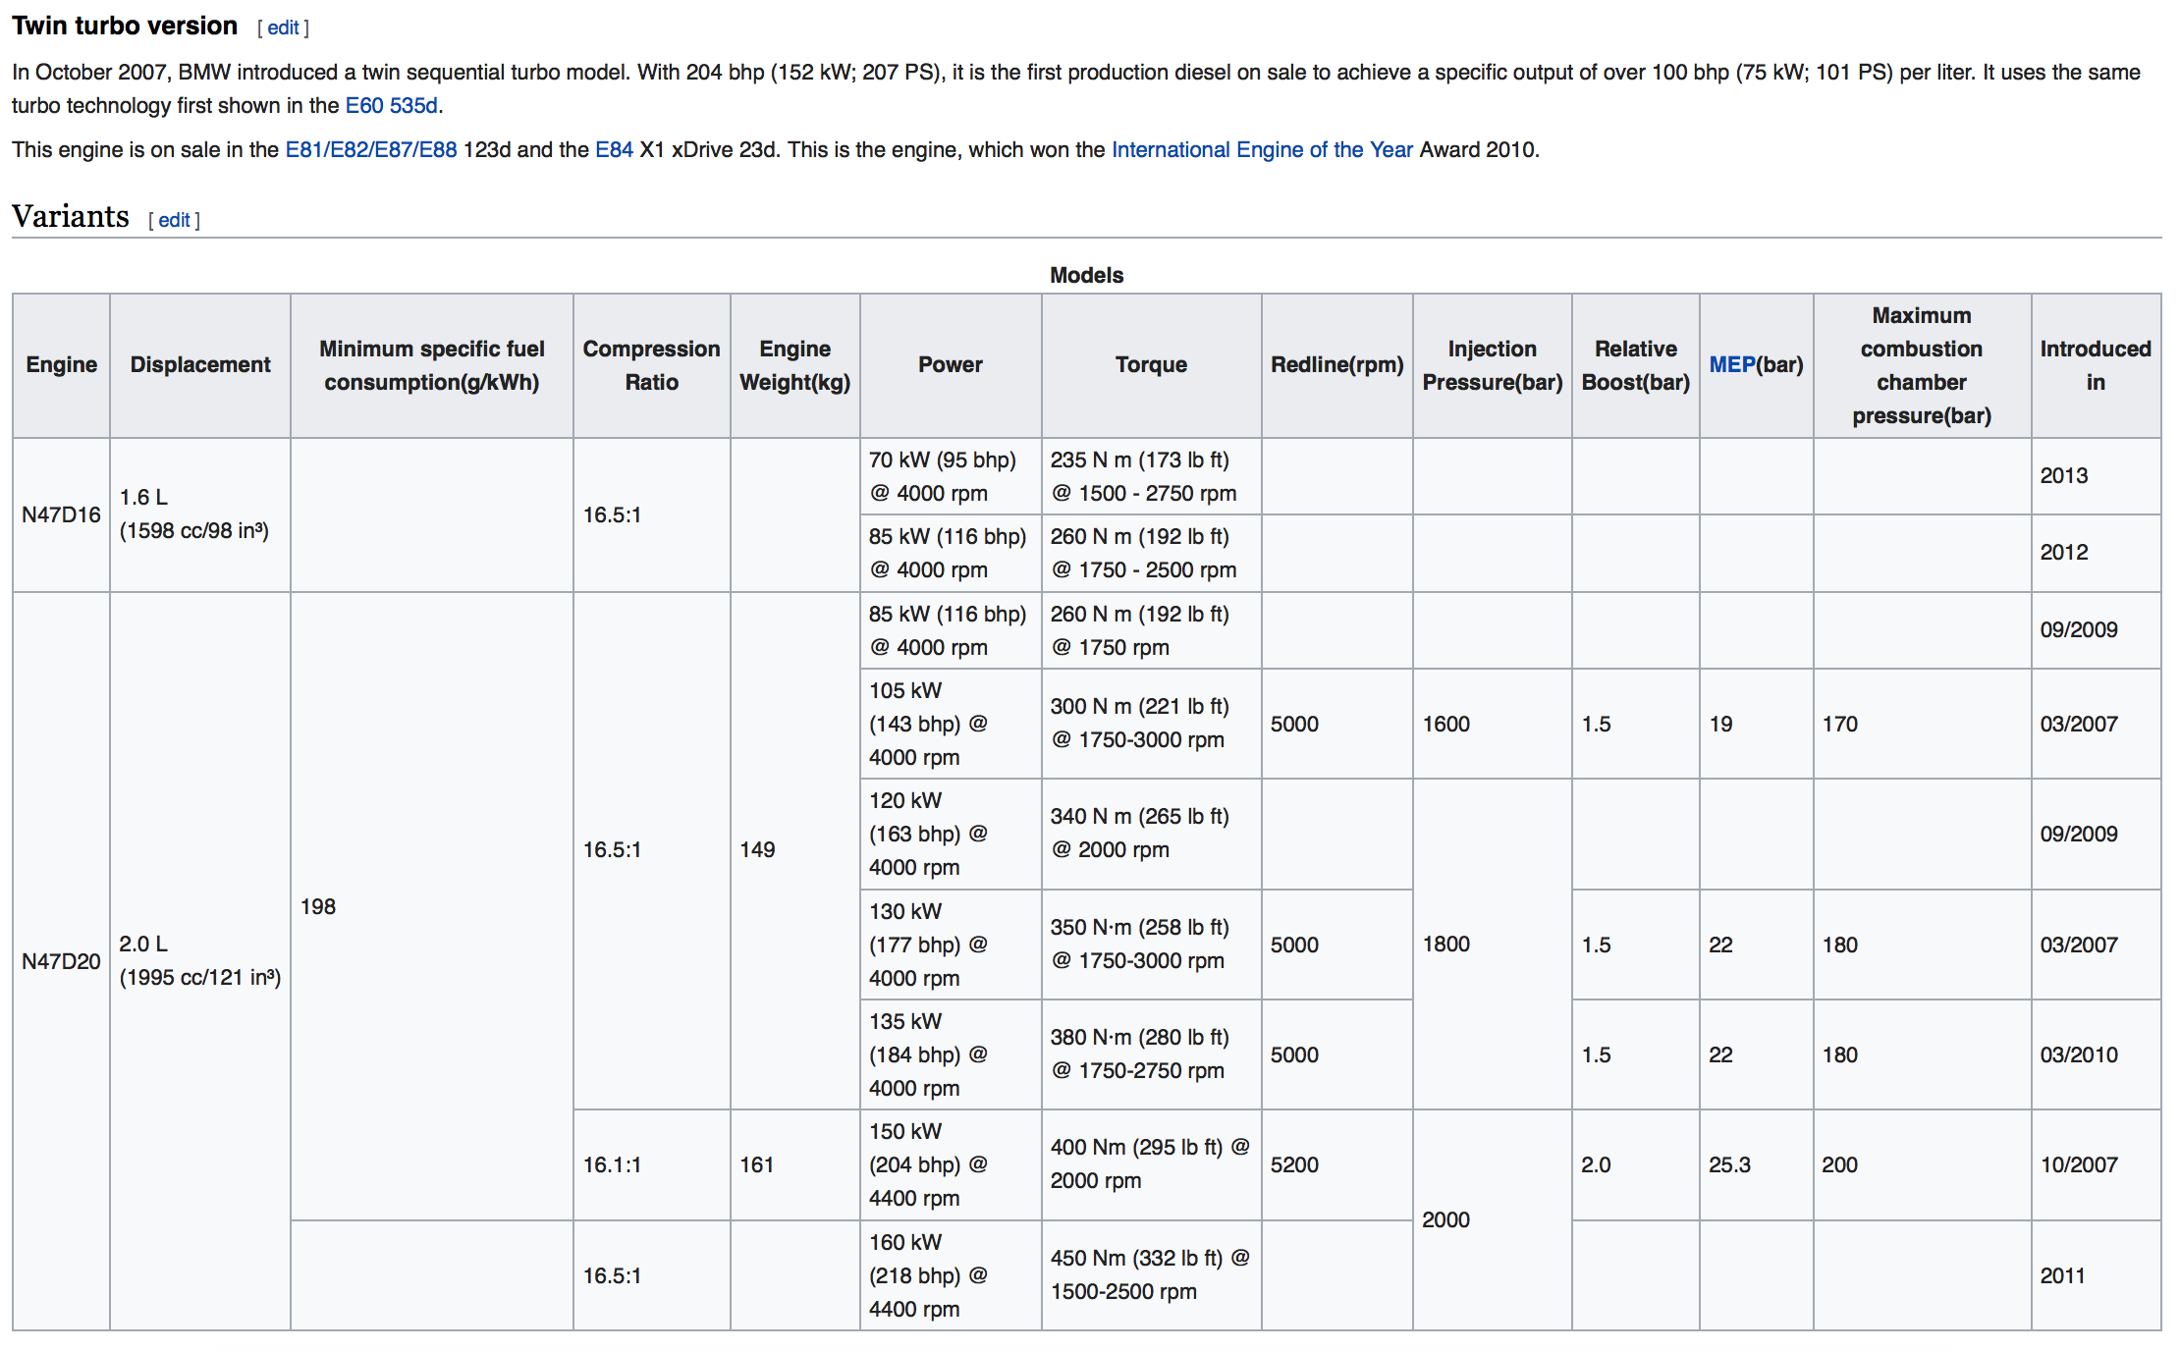The height and width of the screenshot is (1351, 2180).
Task: Open International Engine of the Year link
Action: pos(1262,149)
